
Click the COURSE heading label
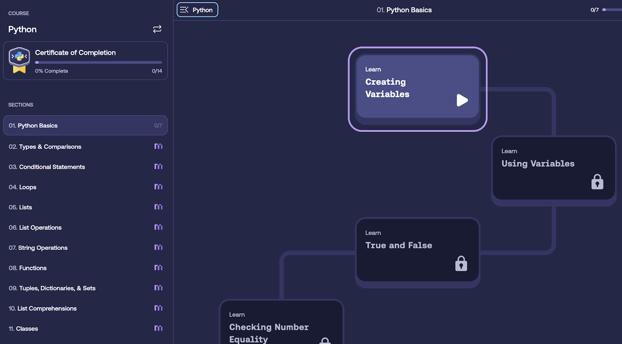click(x=19, y=13)
